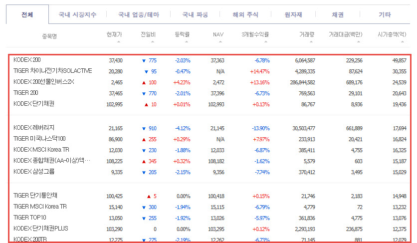Click the down arrow beside 300

(144, 208)
